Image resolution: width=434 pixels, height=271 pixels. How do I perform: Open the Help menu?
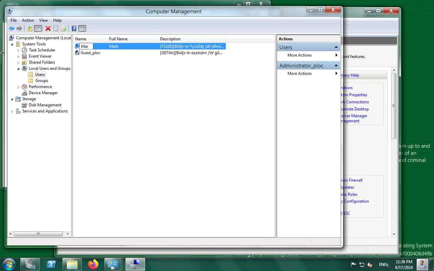pos(57,20)
